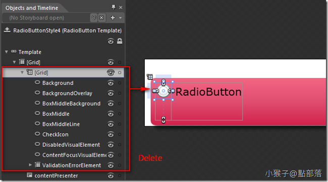The width and height of the screenshot is (328, 182).
Task: Pin the Objects and Timeline panel
Action: pos(114,8)
